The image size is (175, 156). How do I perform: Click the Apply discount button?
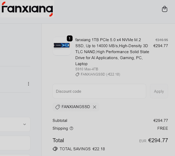(159, 91)
